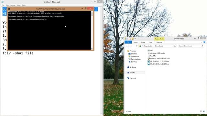The width and height of the screenshot is (207, 116).
Task: Click the Renante.RAE address bar segment
Action: pyautogui.click(x=148, y=46)
